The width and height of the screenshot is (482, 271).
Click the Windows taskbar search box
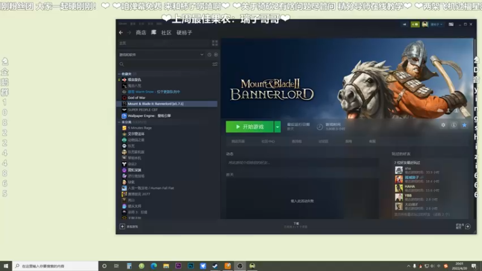pos(55,266)
